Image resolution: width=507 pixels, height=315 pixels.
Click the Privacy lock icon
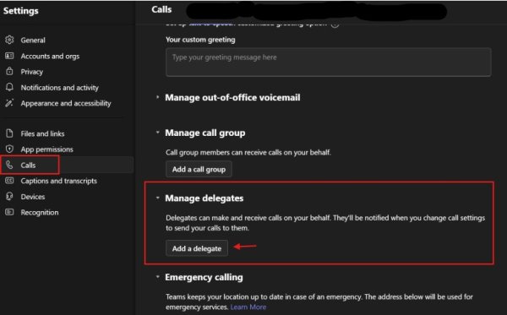[9, 72]
